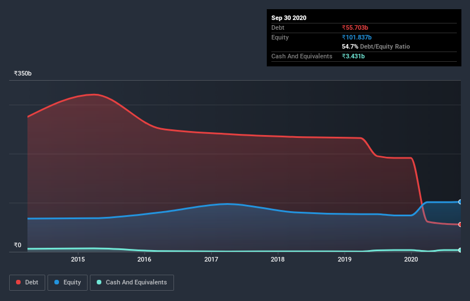
Task: Click the blue Equity endpoint marker
Action: (x=460, y=202)
